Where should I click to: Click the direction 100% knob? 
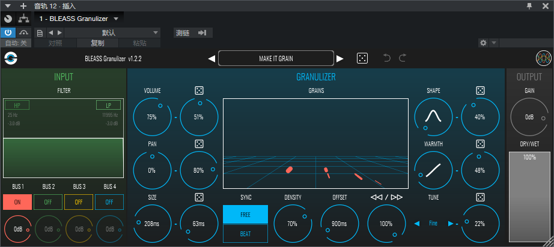[386, 224]
